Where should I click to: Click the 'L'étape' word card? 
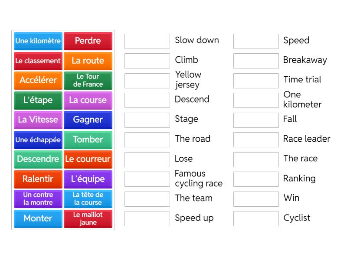(38, 101)
